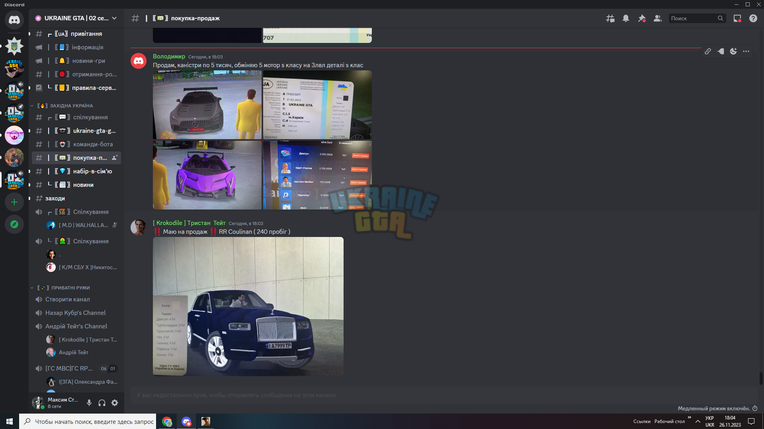Viewport: 764px width, 429px height.
Task: Collapse the ПРИВАТНІ РУМИ category
Action: click(x=61, y=288)
